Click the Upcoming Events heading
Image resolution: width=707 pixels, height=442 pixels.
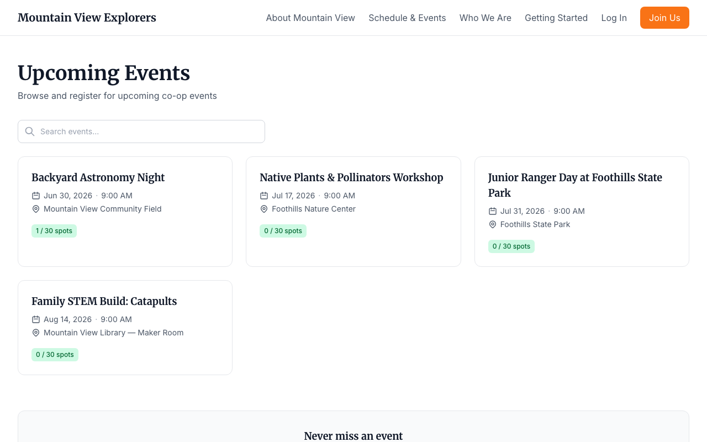[104, 73]
